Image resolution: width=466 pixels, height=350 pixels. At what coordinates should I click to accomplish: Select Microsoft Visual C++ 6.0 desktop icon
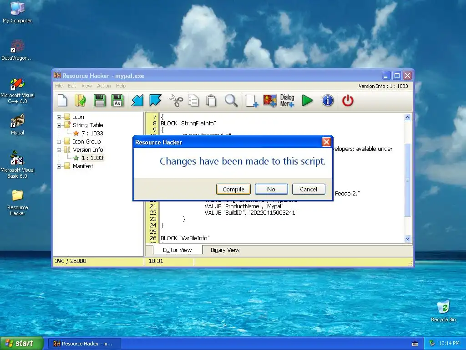click(x=17, y=91)
